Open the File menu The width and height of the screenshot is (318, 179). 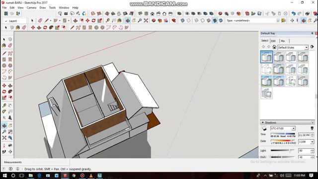point(4,8)
